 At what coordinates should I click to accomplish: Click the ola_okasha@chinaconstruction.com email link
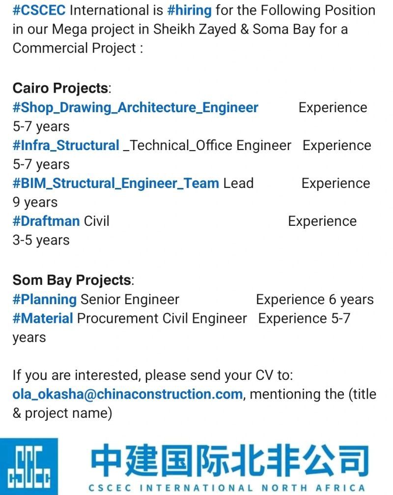(x=128, y=394)
